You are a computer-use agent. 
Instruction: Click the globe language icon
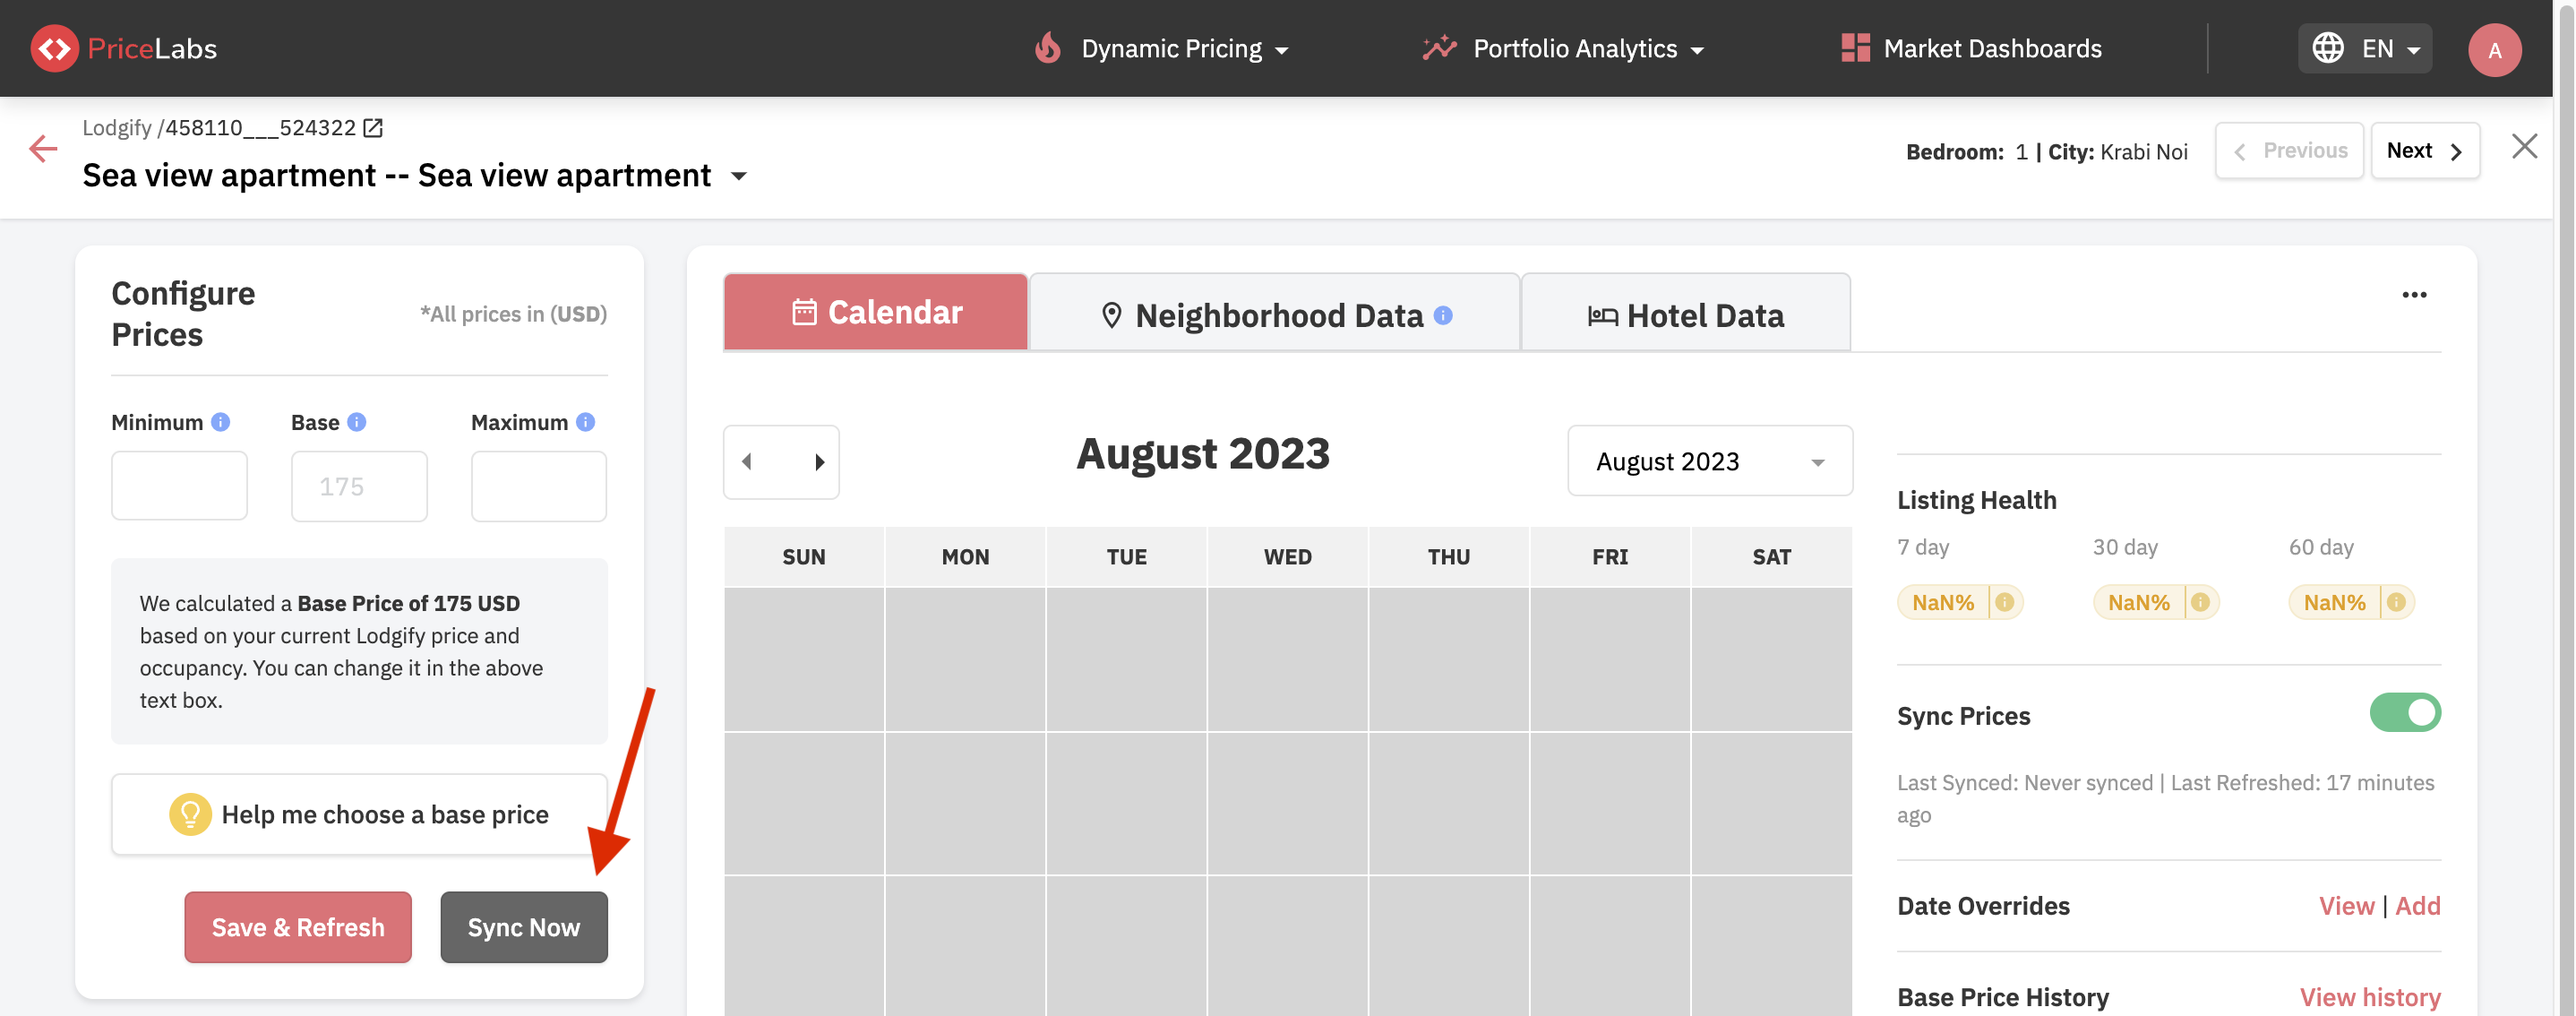pyautogui.click(x=2328, y=47)
